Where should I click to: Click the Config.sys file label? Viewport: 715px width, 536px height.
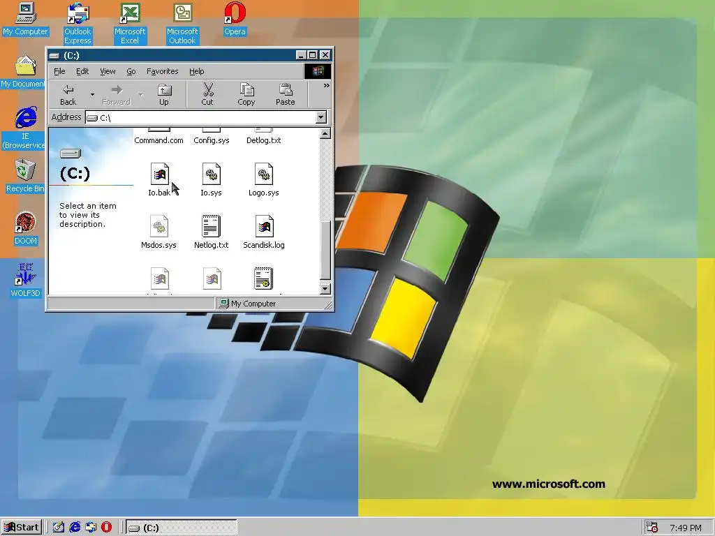pyautogui.click(x=212, y=140)
